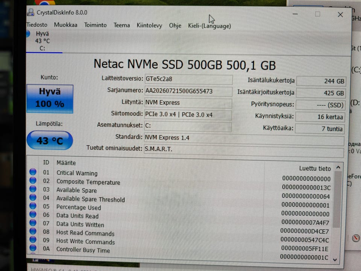Image resolution: width=361 pixels, height=271 pixels.
Task: Click the Käynnistyksiä value 16 kertaa
Action: [320, 117]
